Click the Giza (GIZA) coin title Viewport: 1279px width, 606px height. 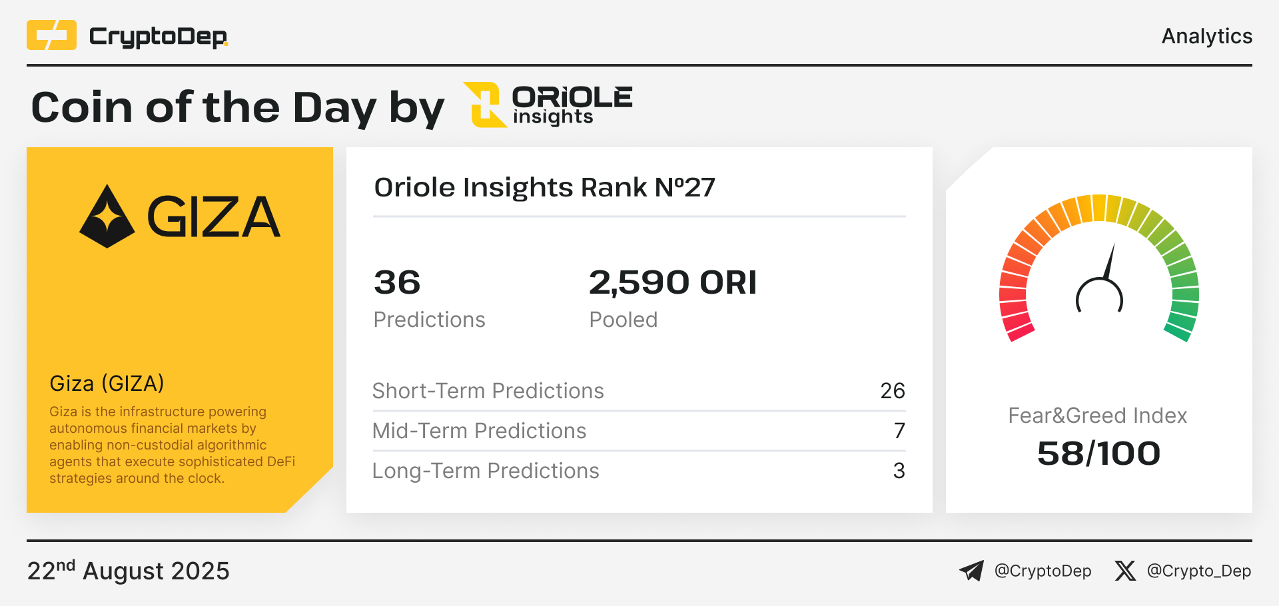[x=107, y=384]
